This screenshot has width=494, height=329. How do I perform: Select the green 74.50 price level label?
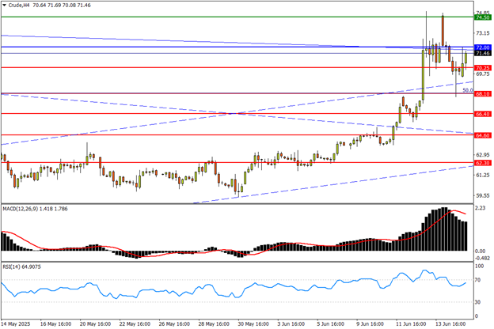[483, 17]
